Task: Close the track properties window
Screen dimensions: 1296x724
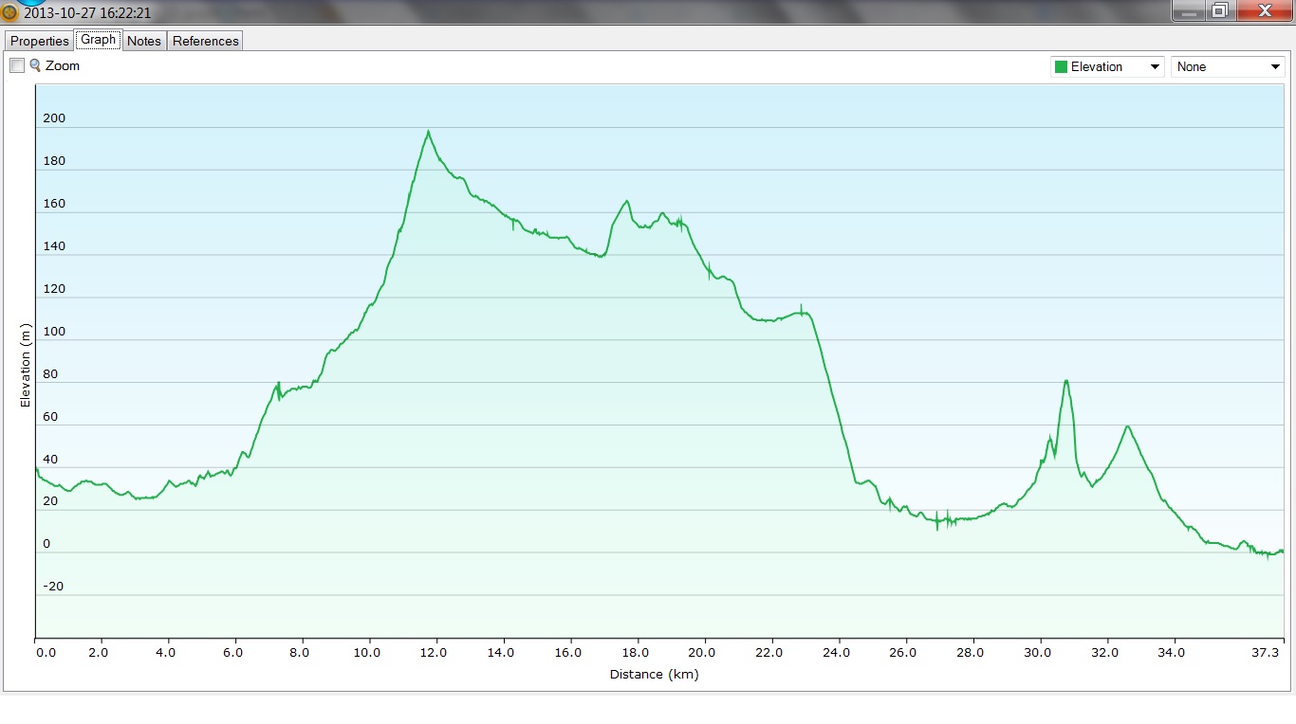Action: point(1264,10)
